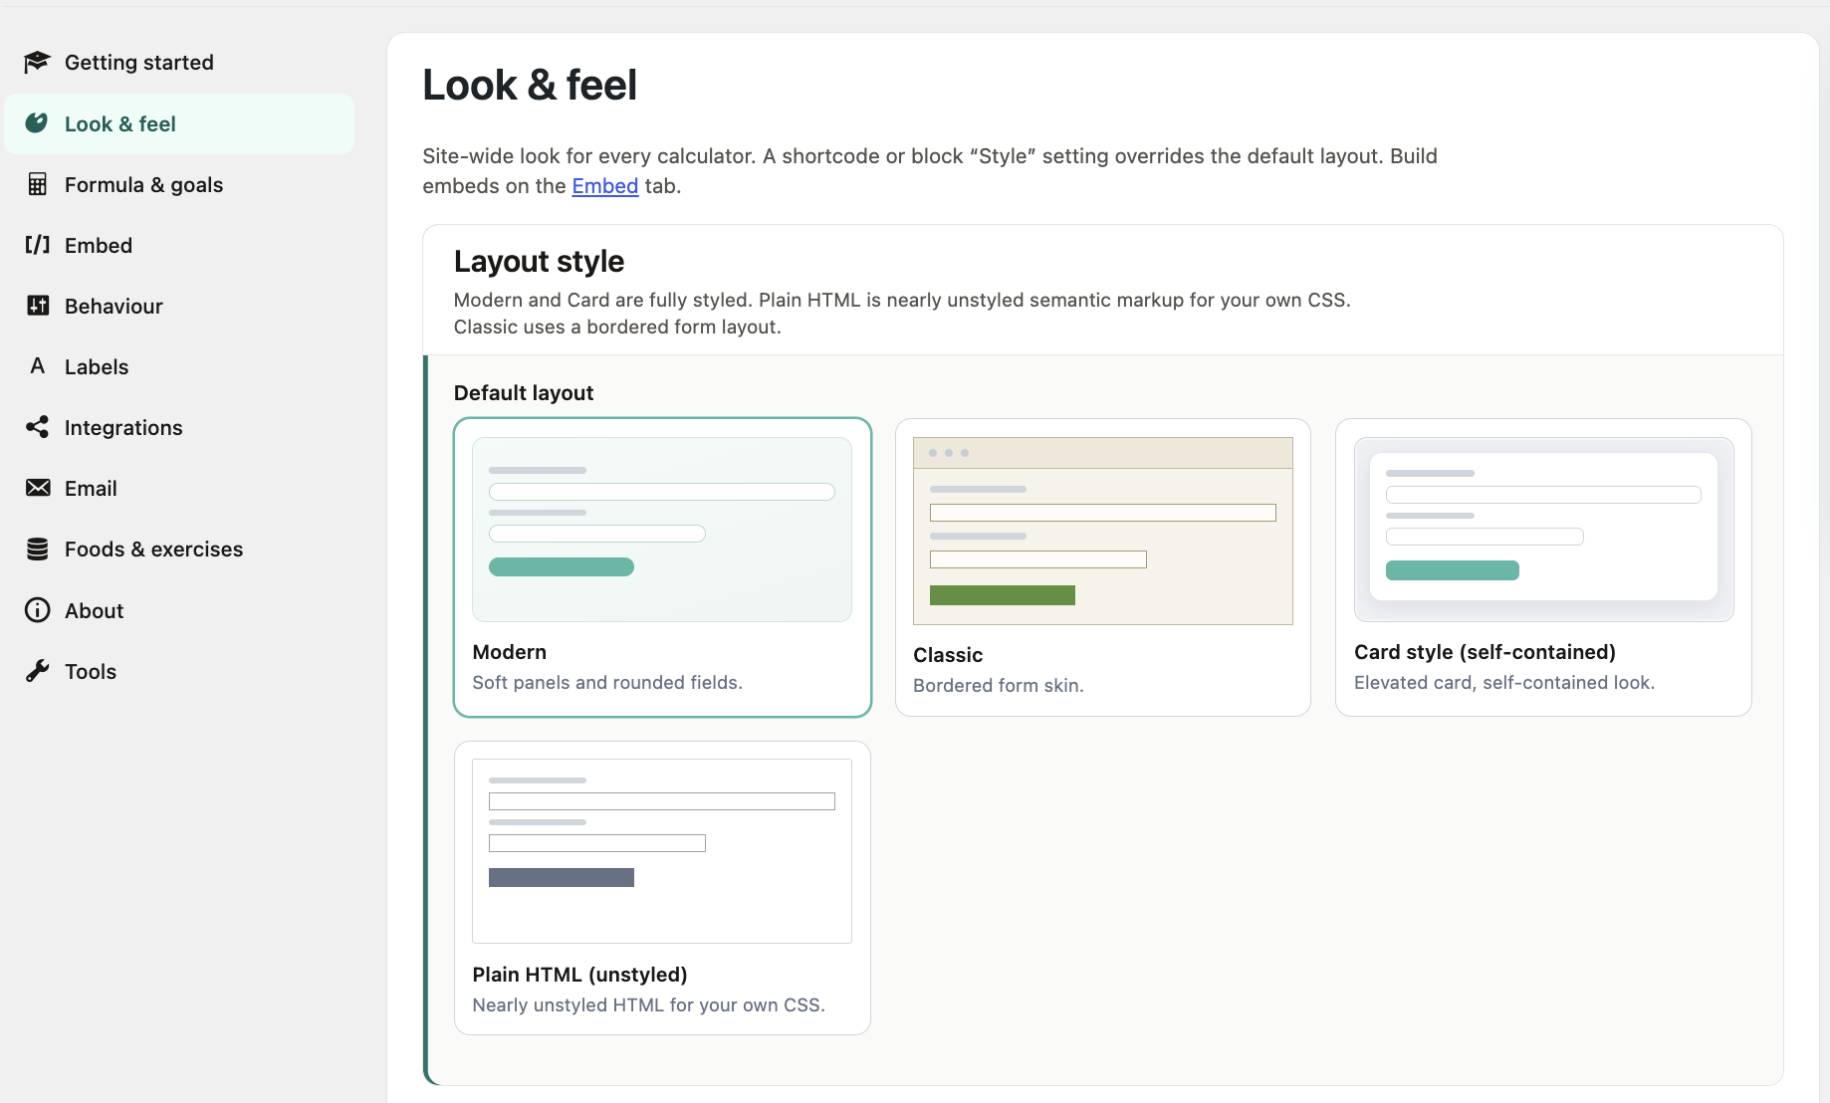
Task: Pick the Card style preview thumbnail
Action: click(x=1544, y=530)
